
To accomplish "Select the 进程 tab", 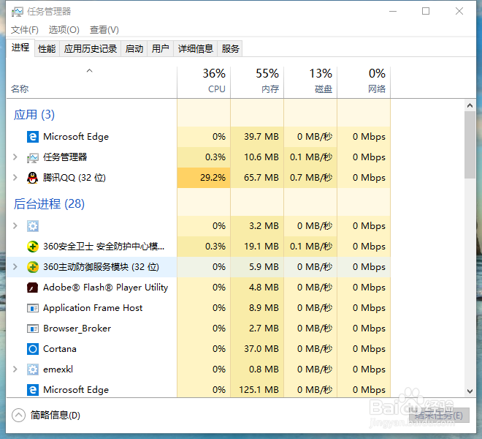I will [20, 48].
